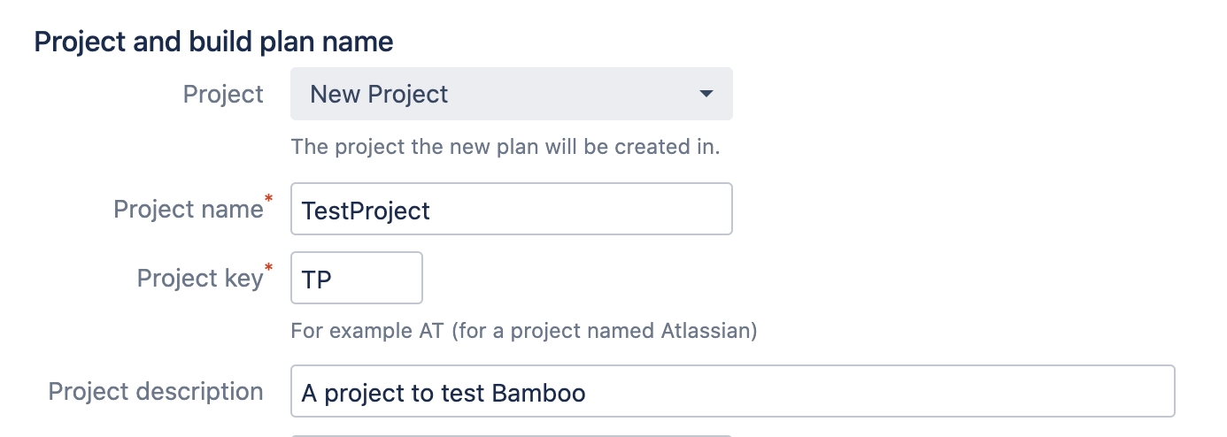Click the partially visible field below Project description
This screenshot has height=437, width=1227.
[511, 434]
